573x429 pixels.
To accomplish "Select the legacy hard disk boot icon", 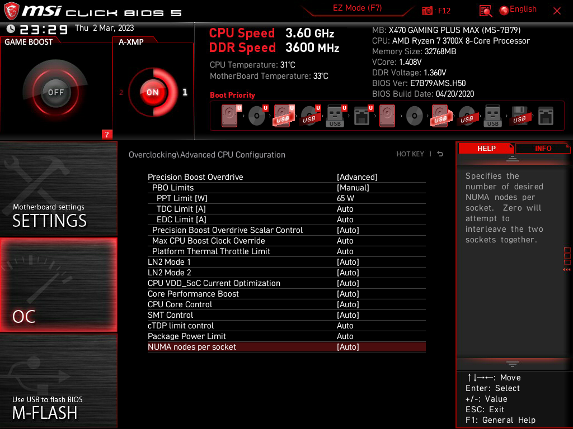I will coord(387,116).
